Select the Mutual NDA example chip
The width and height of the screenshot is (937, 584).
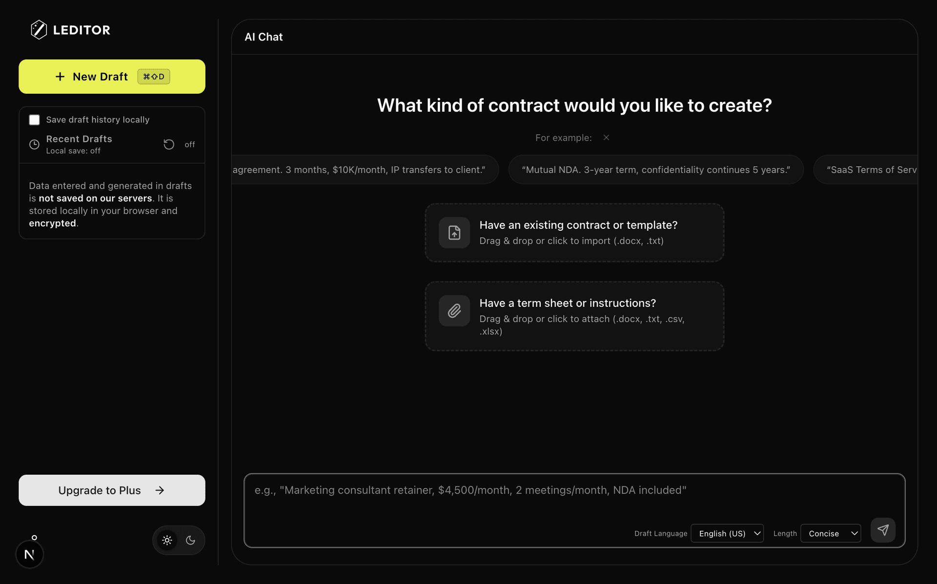point(656,169)
